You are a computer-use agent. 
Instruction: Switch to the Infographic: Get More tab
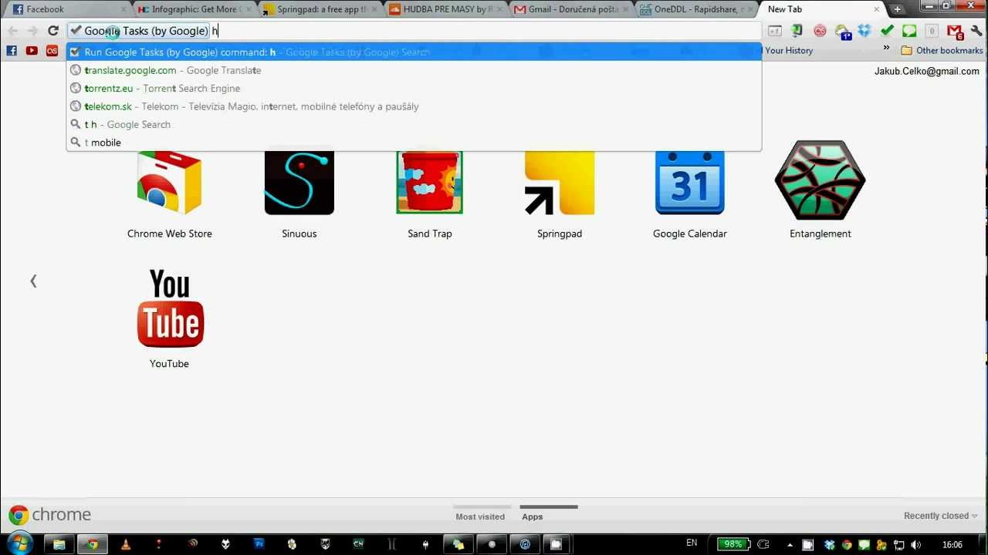pos(193,9)
